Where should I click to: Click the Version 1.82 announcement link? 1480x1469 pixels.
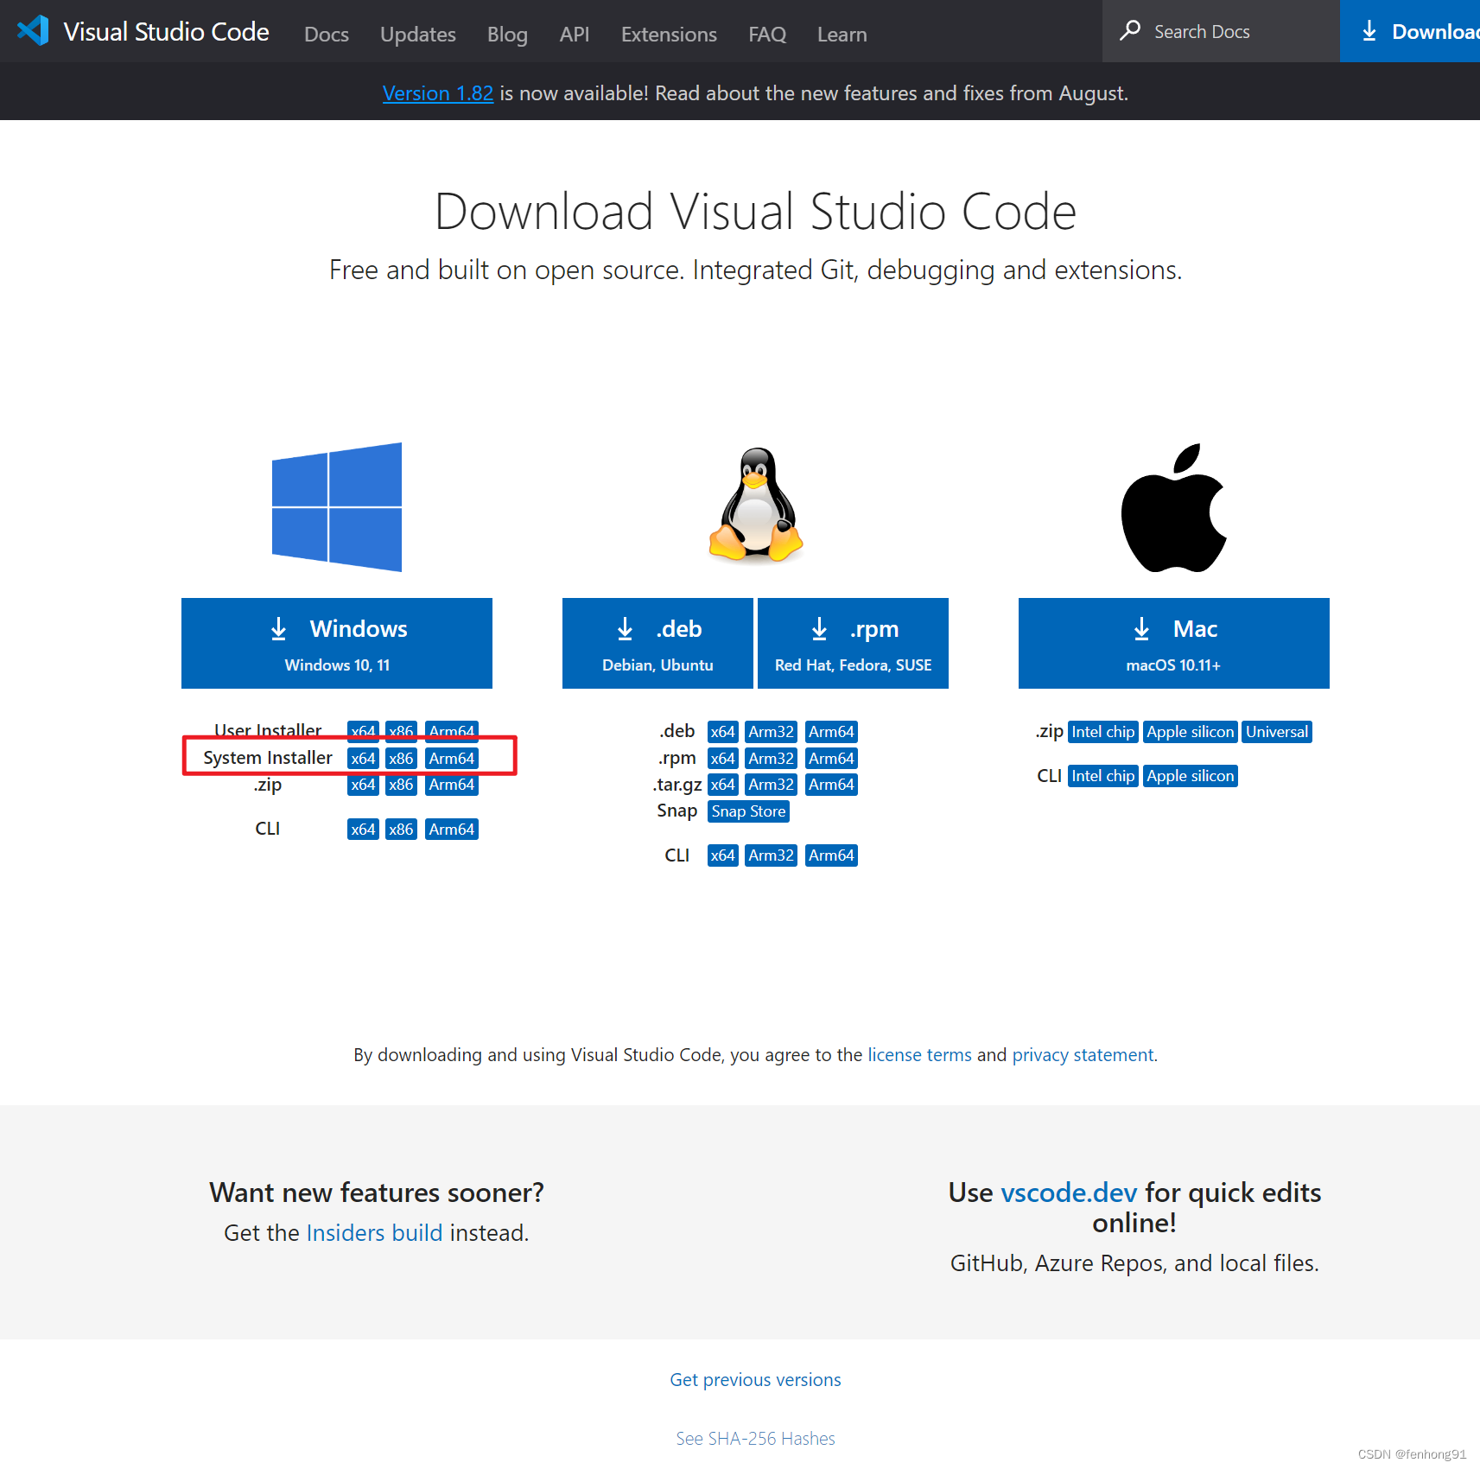coord(437,93)
